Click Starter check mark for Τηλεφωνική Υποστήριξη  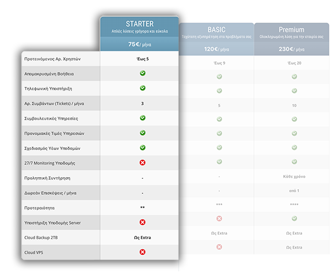142,88
